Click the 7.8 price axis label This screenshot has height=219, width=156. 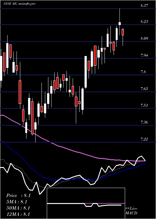tap(143, 72)
